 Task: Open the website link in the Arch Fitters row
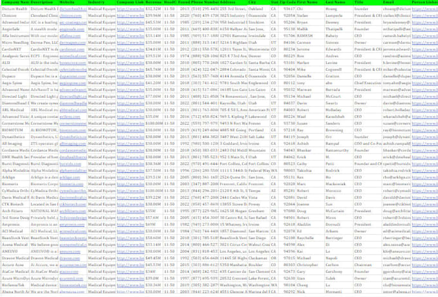(x=73, y=211)
